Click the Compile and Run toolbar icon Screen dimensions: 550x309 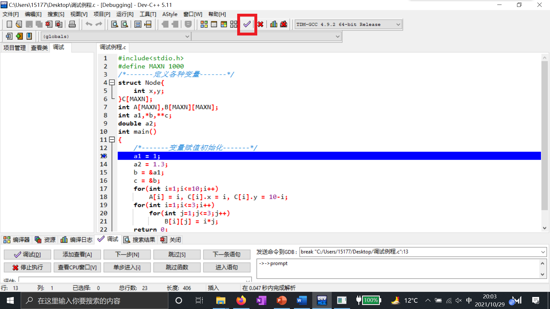pos(224,24)
